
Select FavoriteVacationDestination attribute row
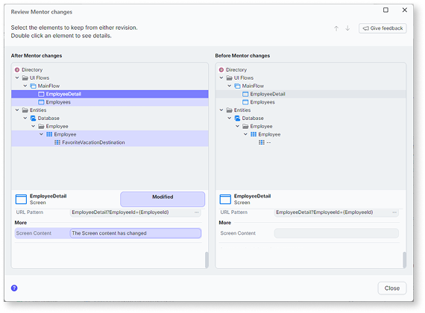(110, 142)
